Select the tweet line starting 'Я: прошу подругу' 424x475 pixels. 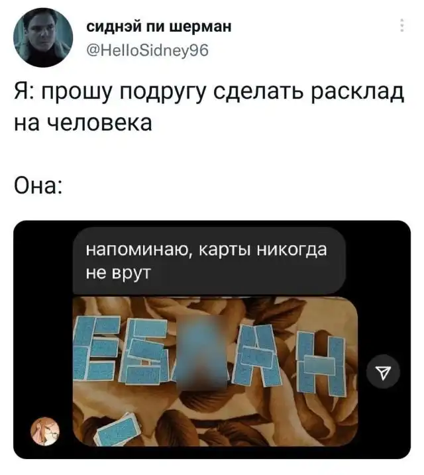point(209,92)
